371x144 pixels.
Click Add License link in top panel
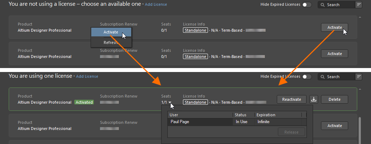pyautogui.click(x=156, y=4)
